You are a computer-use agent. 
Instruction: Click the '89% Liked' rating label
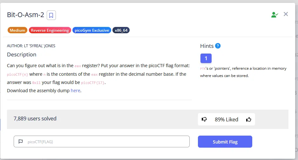pos(227,119)
